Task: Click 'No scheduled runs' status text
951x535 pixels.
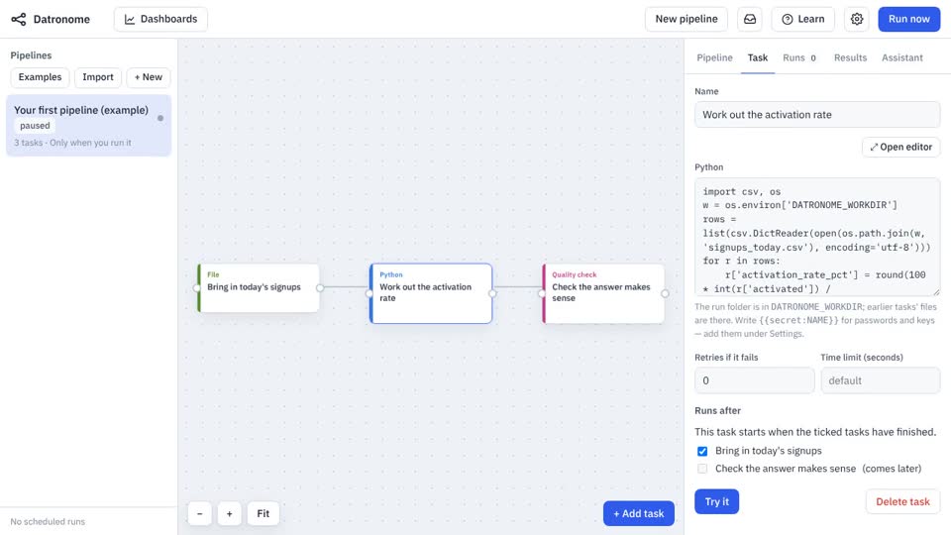Action: pyautogui.click(x=48, y=522)
